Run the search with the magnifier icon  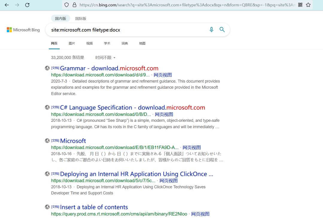point(222,30)
